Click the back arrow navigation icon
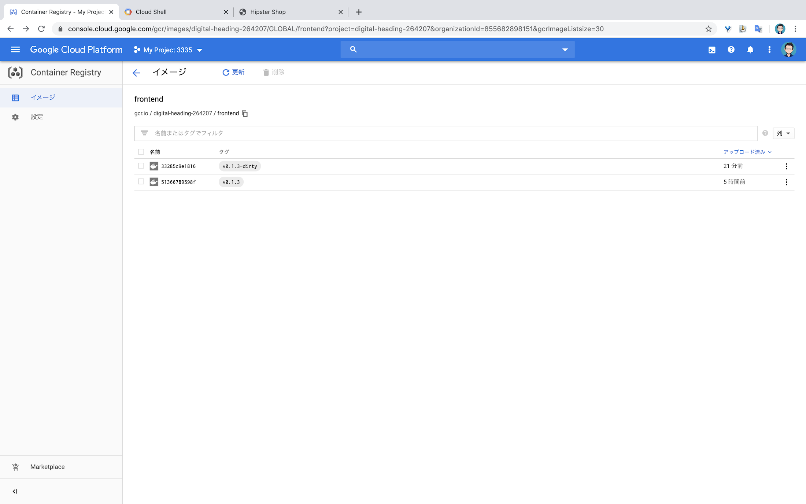Screen dimensions: 806x504 pyautogui.click(x=136, y=73)
